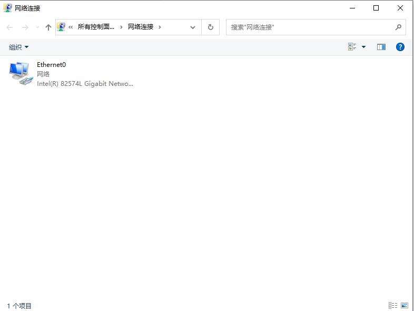Minimize the 网络连接 window
The image size is (414, 311).
(x=352, y=8)
